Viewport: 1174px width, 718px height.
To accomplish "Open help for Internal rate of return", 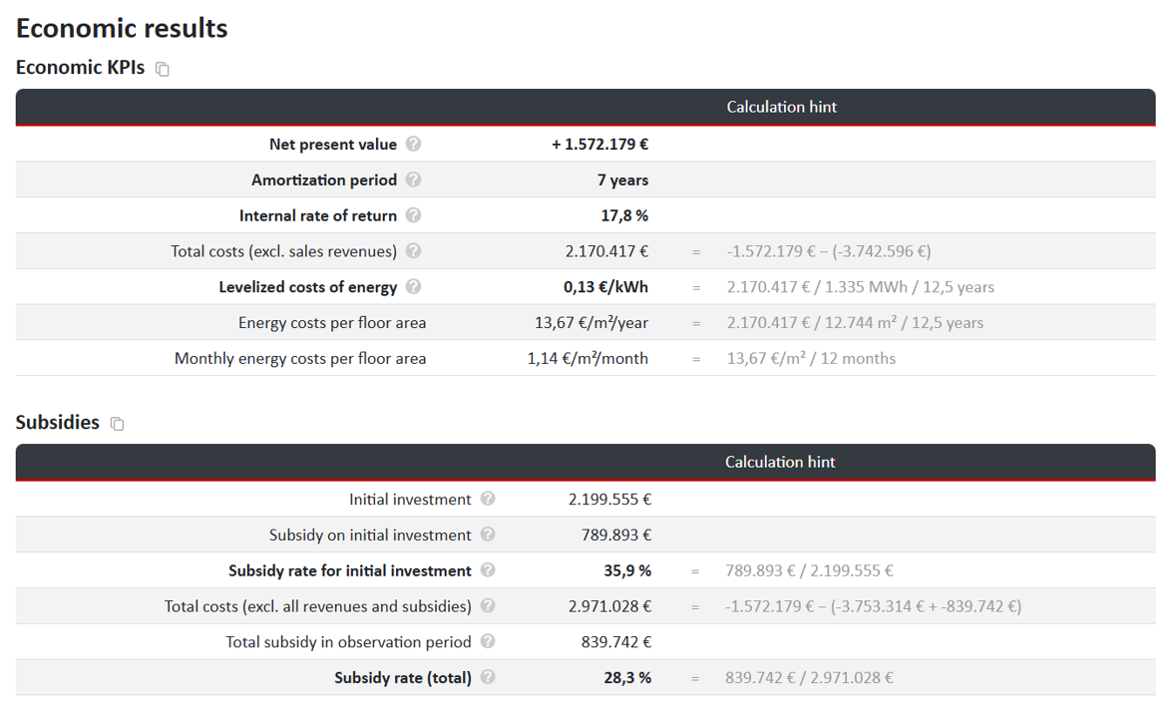I will tap(413, 215).
